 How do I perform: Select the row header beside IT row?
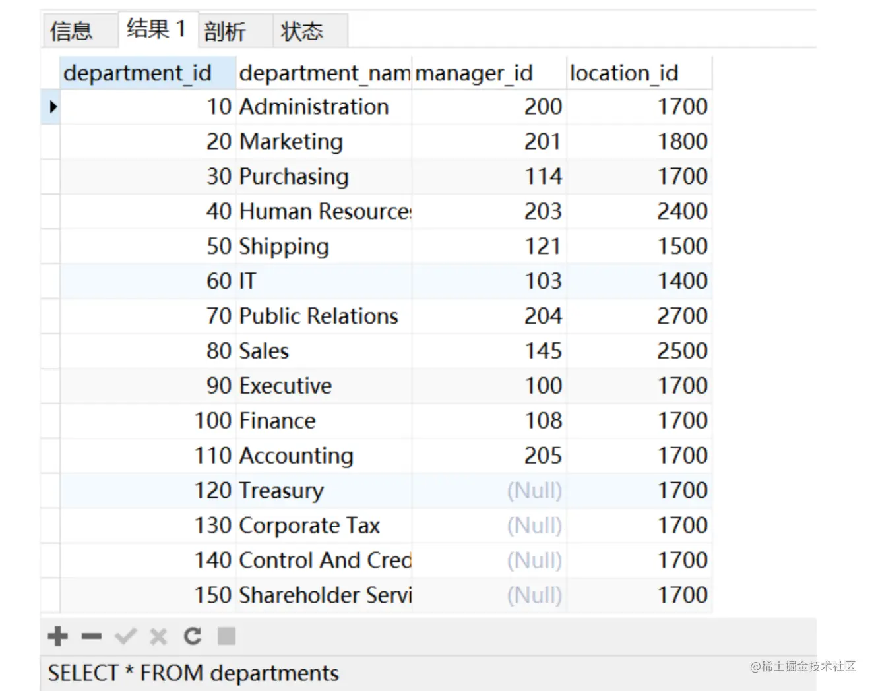tap(50, 281)
